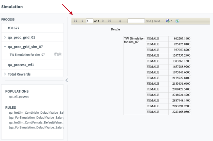Image resolution: width=213 pixels, height=141 pixels.
Task: Open TW Simulation for sim_07
Action: pyautogui.click(x=27, y=55)
